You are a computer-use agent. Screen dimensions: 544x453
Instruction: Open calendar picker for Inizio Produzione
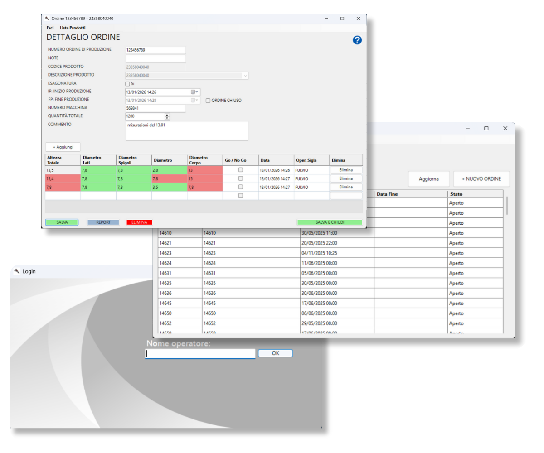click(x=194, y=92)
